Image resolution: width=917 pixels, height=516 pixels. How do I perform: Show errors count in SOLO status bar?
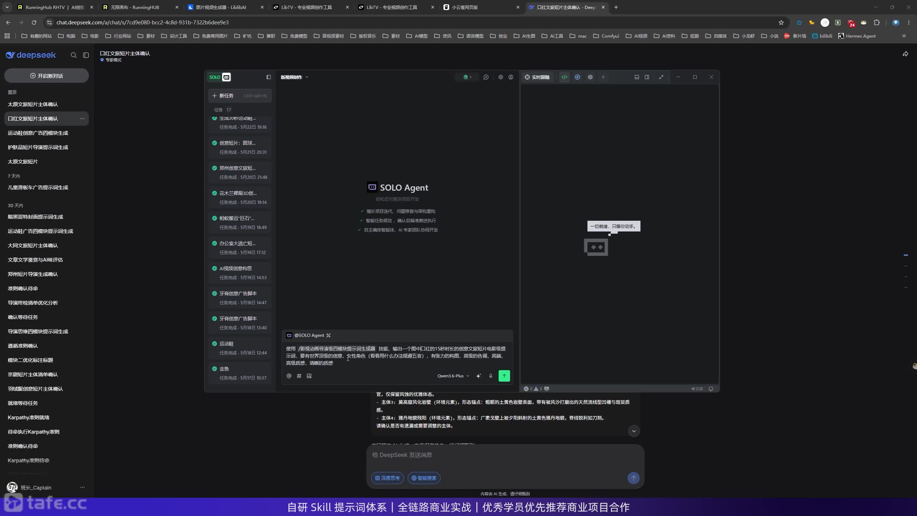tap(528, 389)
